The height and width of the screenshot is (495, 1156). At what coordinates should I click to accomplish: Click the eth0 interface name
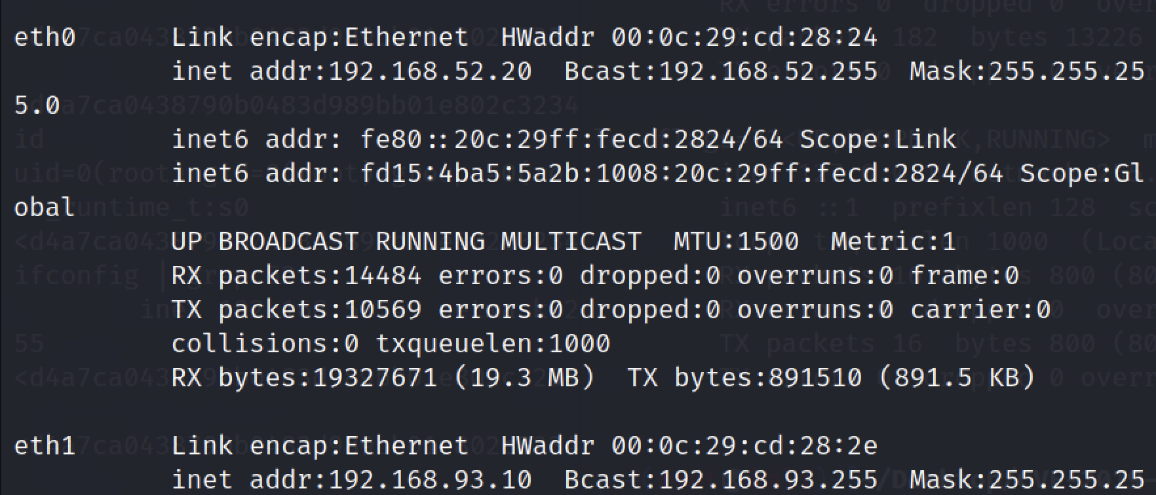[x=45, y=37]
